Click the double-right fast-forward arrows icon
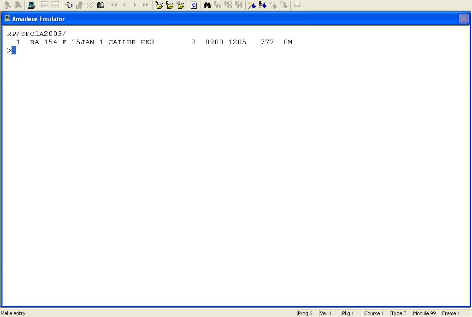 pos(145,5)
